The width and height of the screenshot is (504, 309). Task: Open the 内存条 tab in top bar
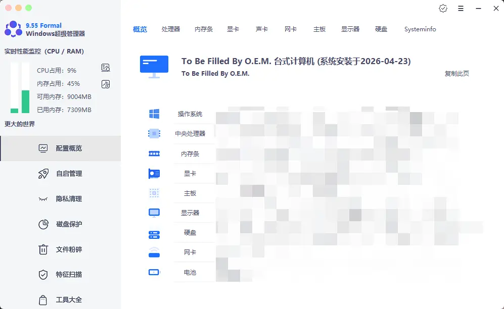tap(204, 29)
